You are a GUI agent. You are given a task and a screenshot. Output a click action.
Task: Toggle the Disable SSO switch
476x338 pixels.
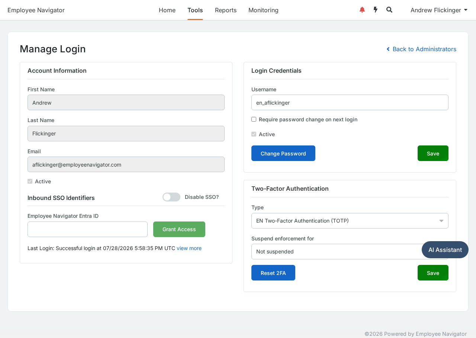(171, 197)
